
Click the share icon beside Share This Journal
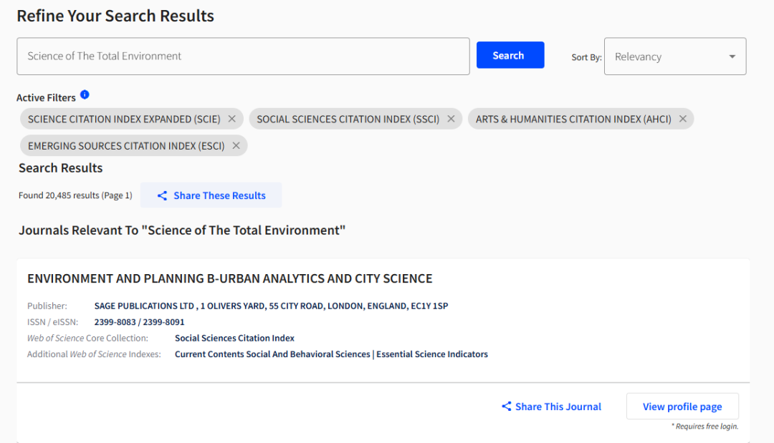[x=507, y=406]
